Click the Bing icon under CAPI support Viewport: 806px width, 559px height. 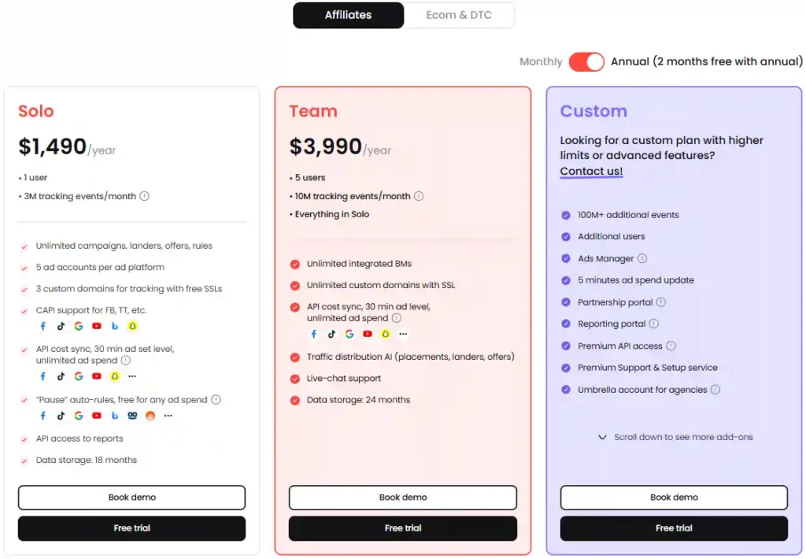[x=114, y=325]
